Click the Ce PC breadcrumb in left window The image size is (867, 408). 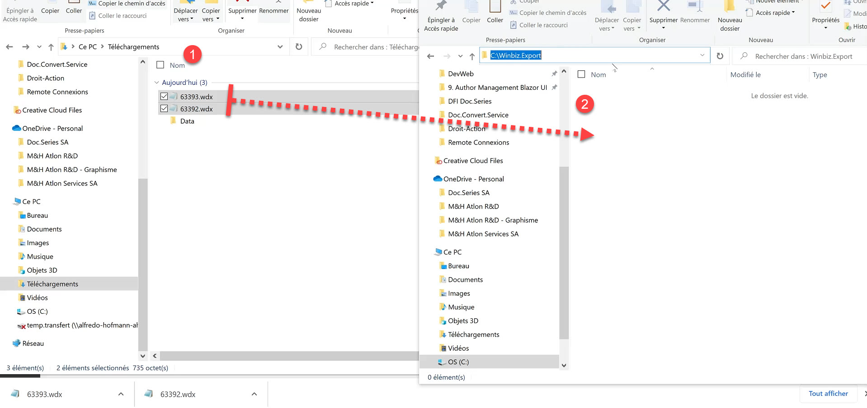point(88,46)
